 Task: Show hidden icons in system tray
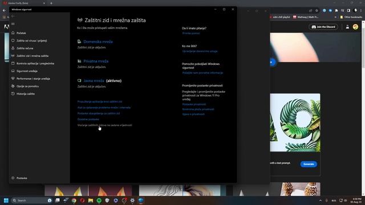(x=321, y=200)
